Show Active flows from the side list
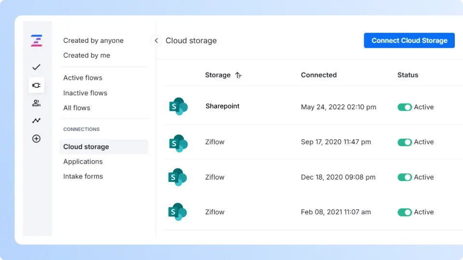 pos(82,78)
